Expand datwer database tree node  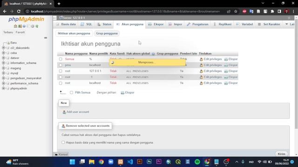3,58
